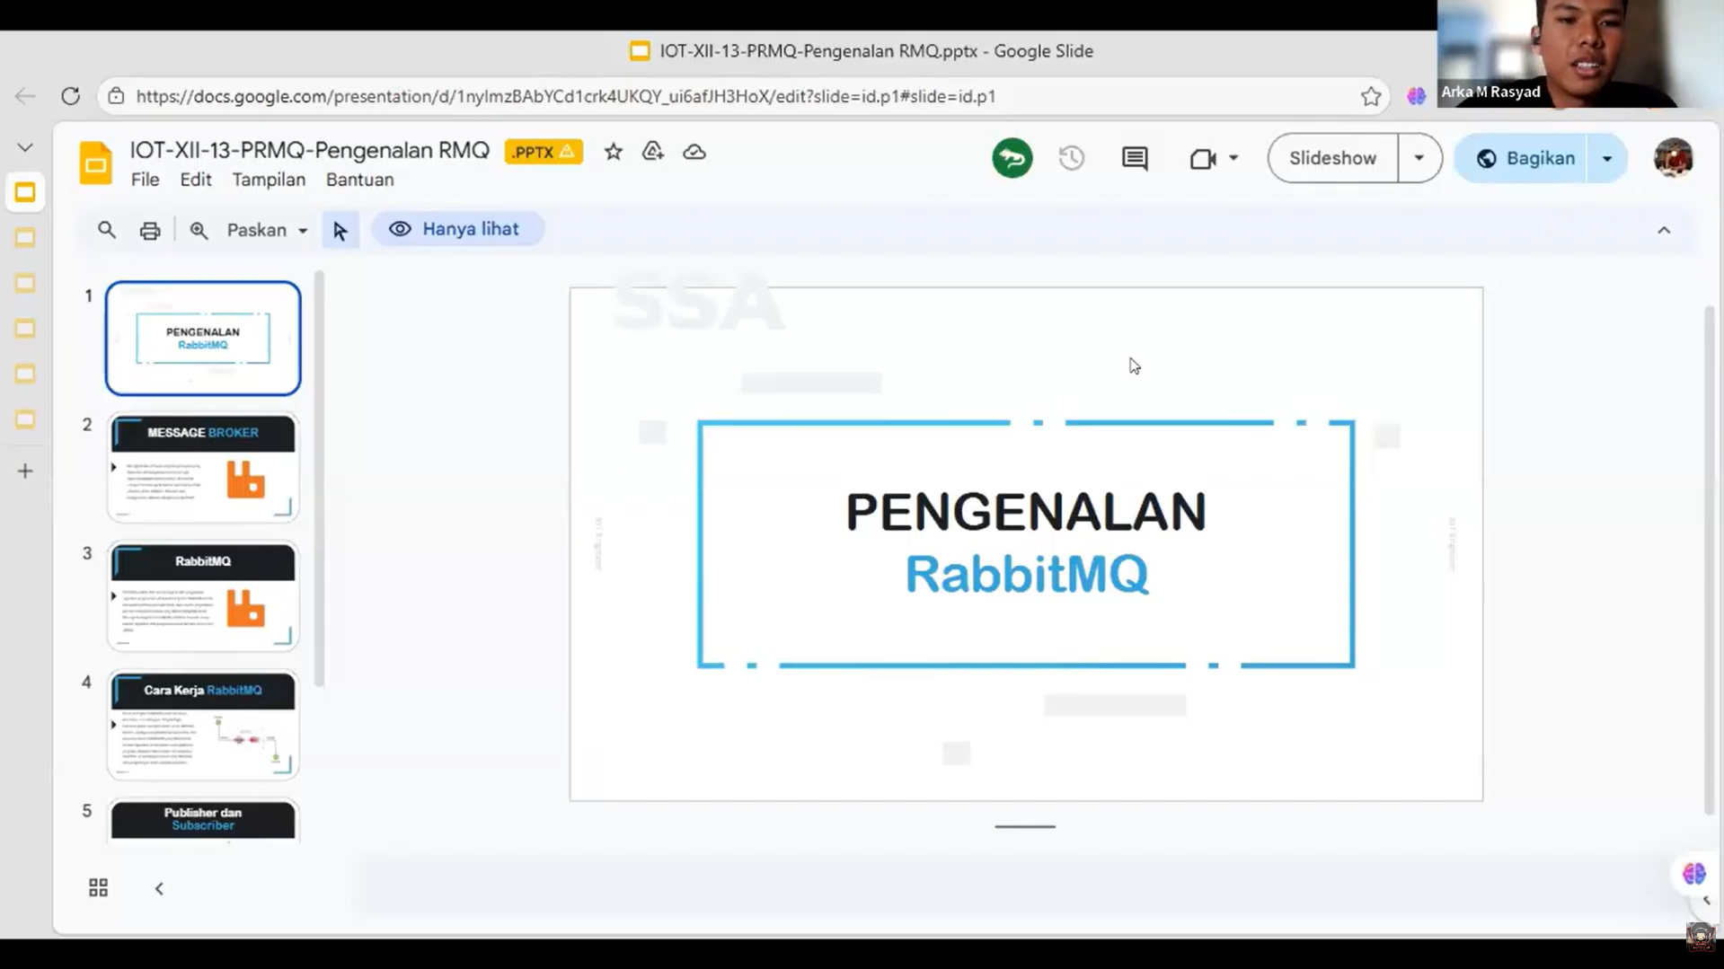Click the Bagikan share button
This screenshot has height=969, width=1724.
point(1525,159)
